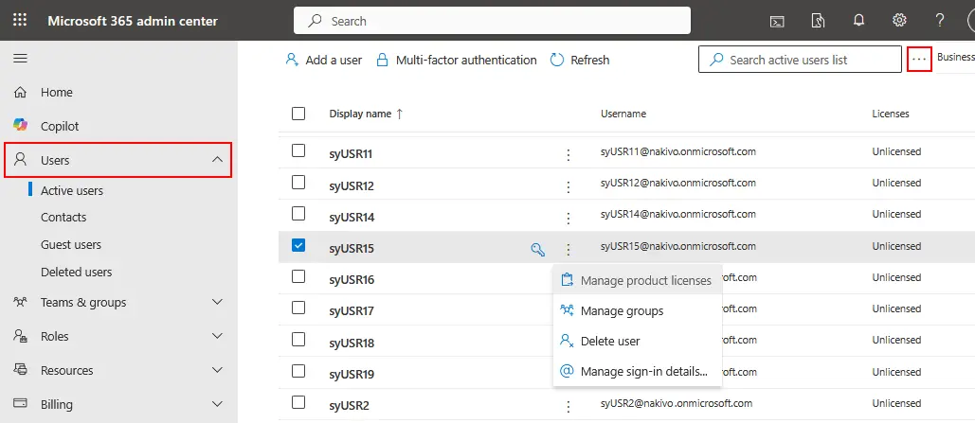Open Multi-factor authentication

tap(457, 61)
